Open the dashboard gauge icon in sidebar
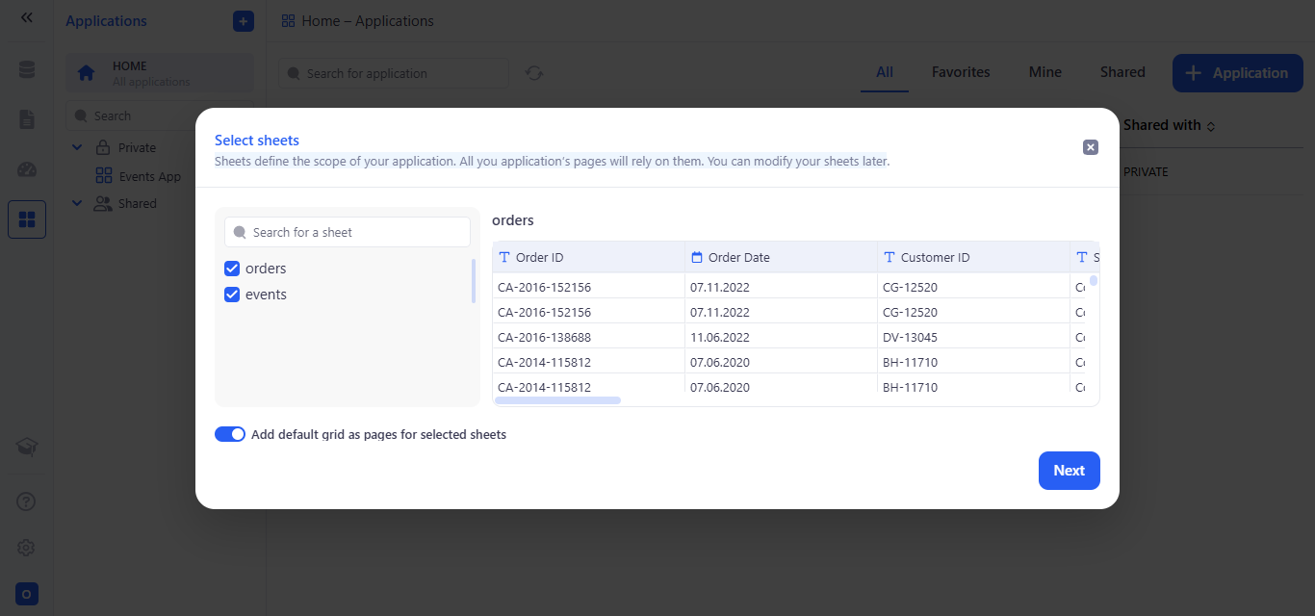The width and height of the screenshot is (1315, 616). (27, 170)
